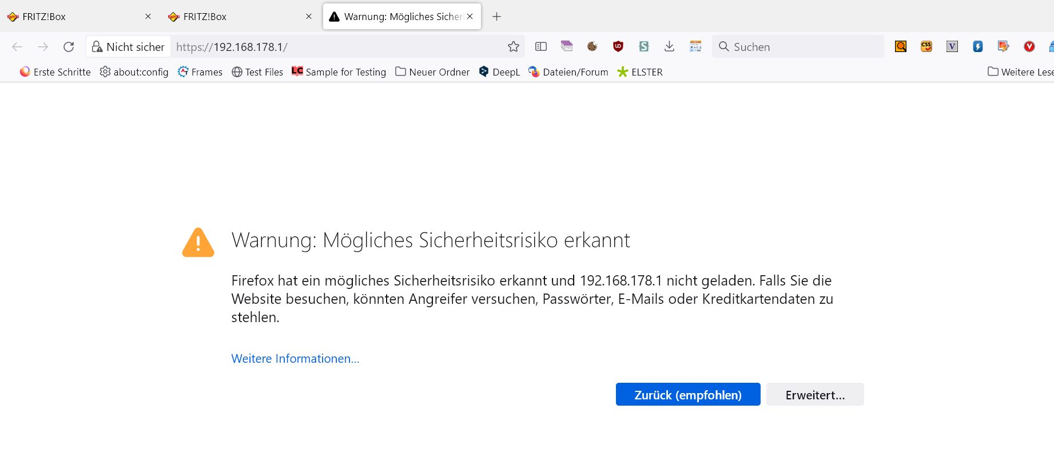This screenshot has height=452, width=1054.
Task: Click the Zurück (empfohlen) button
Action: (x=688, y=395)
